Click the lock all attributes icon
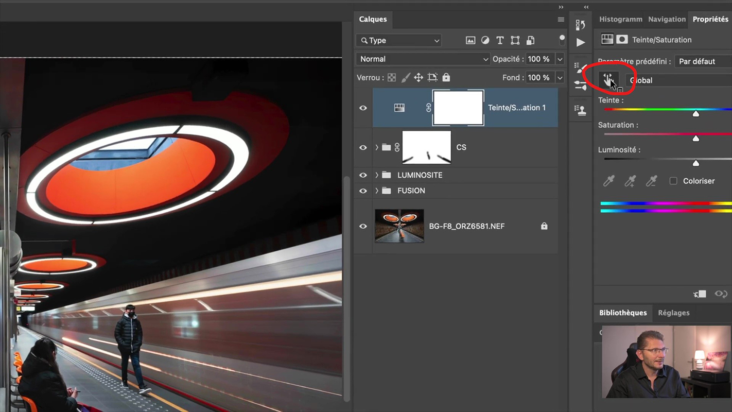732x412 pixels. [446, 77]
